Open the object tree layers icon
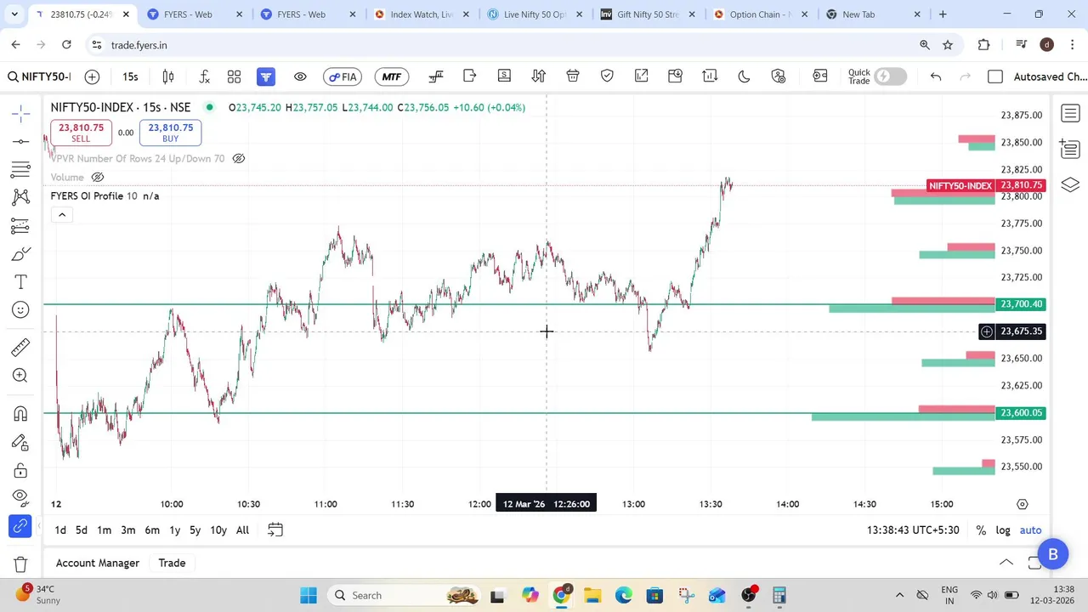Image resolution: width=1088 pixels, height=612 pixels. 1070,184
